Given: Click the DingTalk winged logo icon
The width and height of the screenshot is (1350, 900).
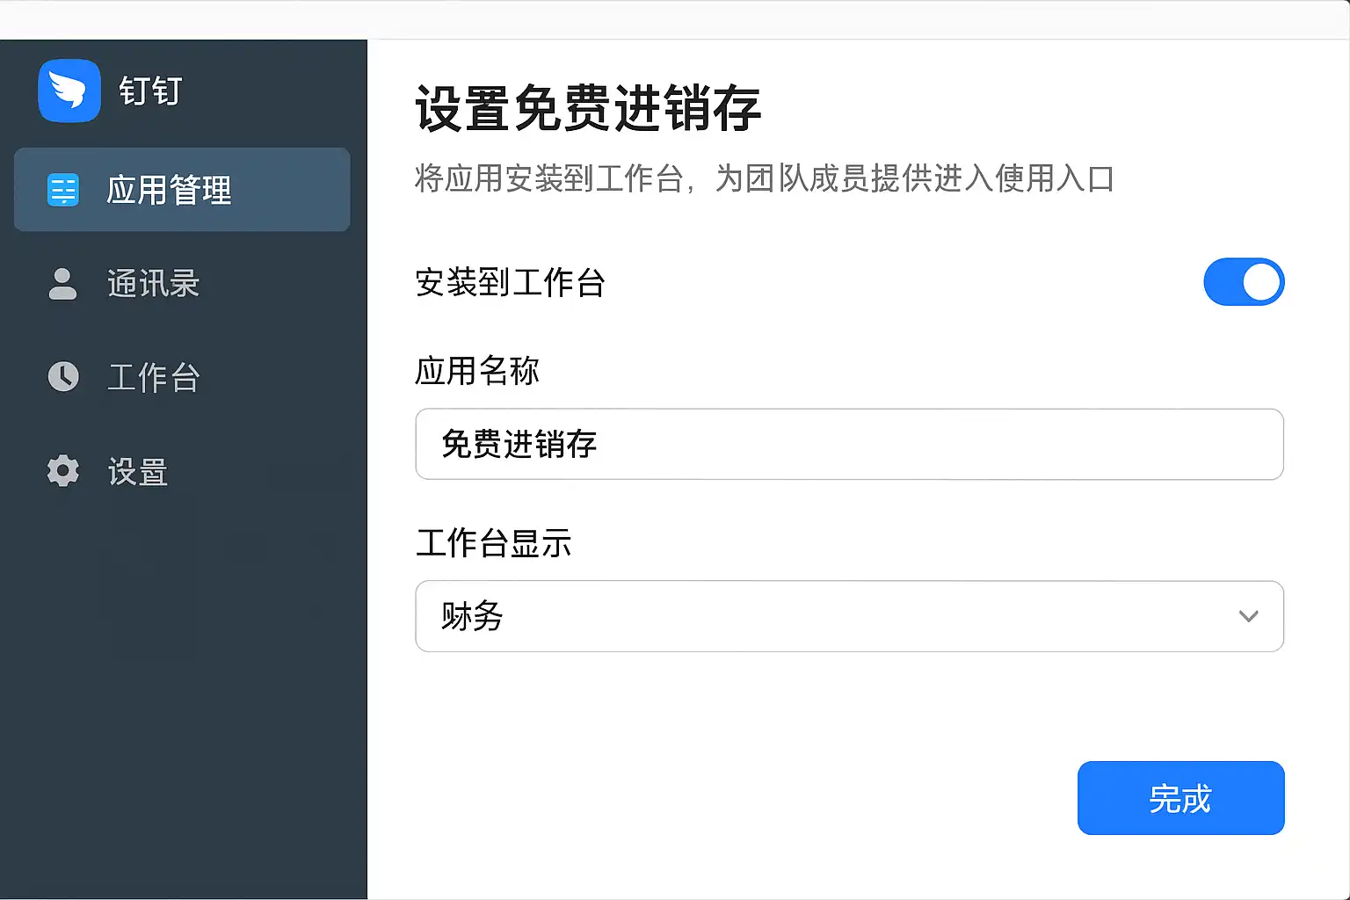Looking at the screenshot, I should coord(69,91).
